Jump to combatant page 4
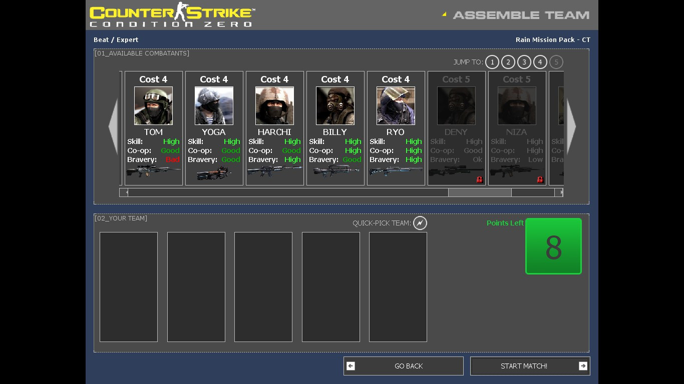Screen dimensions: 684x384 540,62
